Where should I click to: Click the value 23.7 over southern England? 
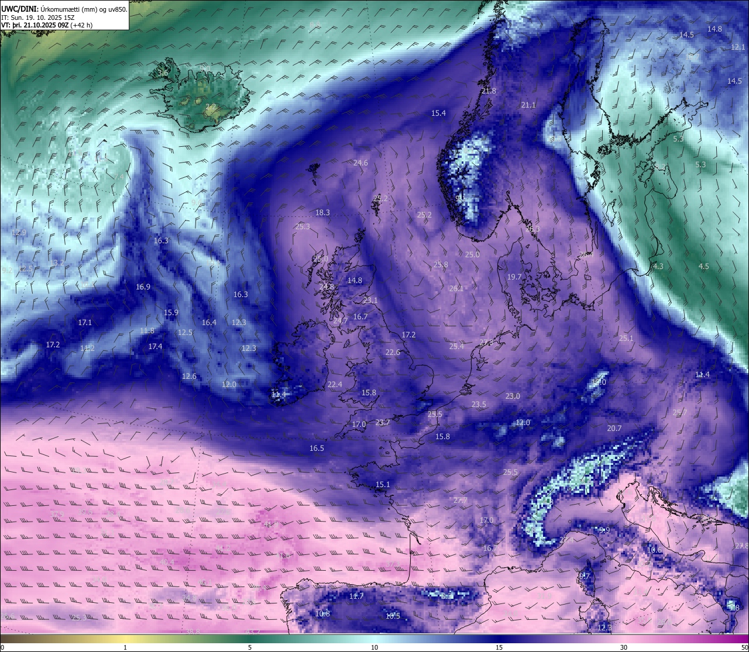pyautogui.click(x=383, y=422)
